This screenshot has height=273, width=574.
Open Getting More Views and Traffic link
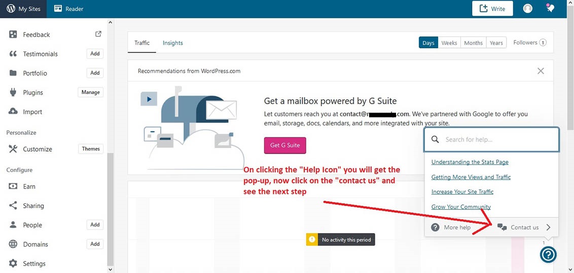pos(471,177)
